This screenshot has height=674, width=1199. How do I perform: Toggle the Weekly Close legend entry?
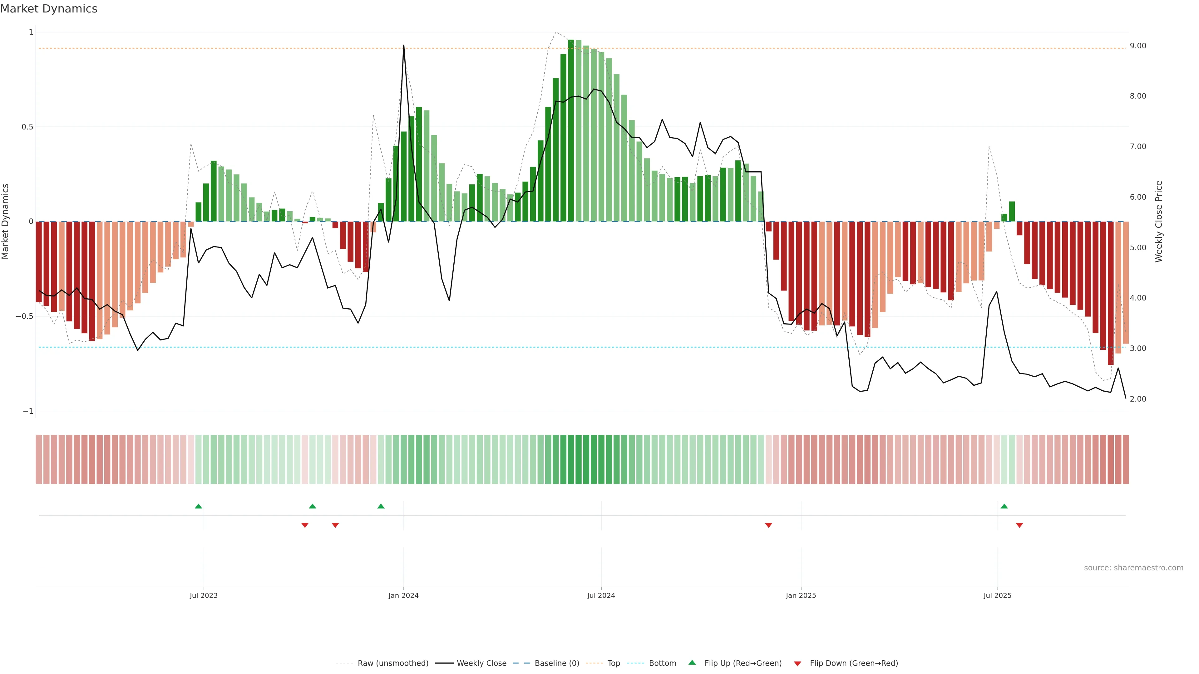[x=481, y=663]
